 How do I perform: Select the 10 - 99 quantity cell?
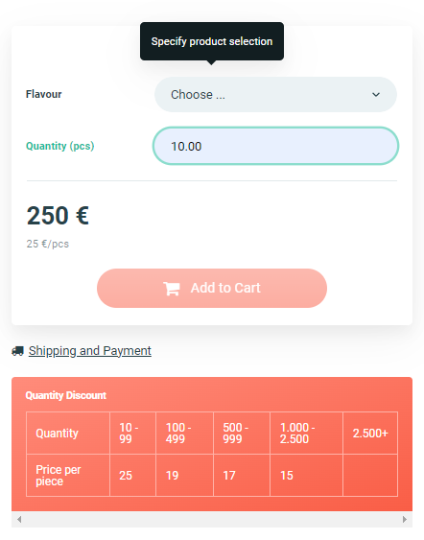tap(132, 433)
